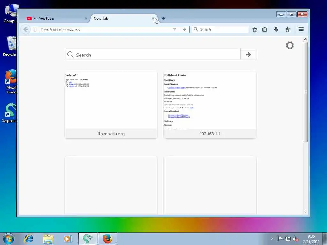Open the clock showing 9:35
Viewport: 327px width, 245px height.
tap(311, 239)
